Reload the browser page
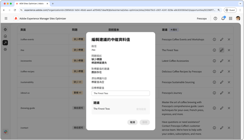 [x=15, y=10]
